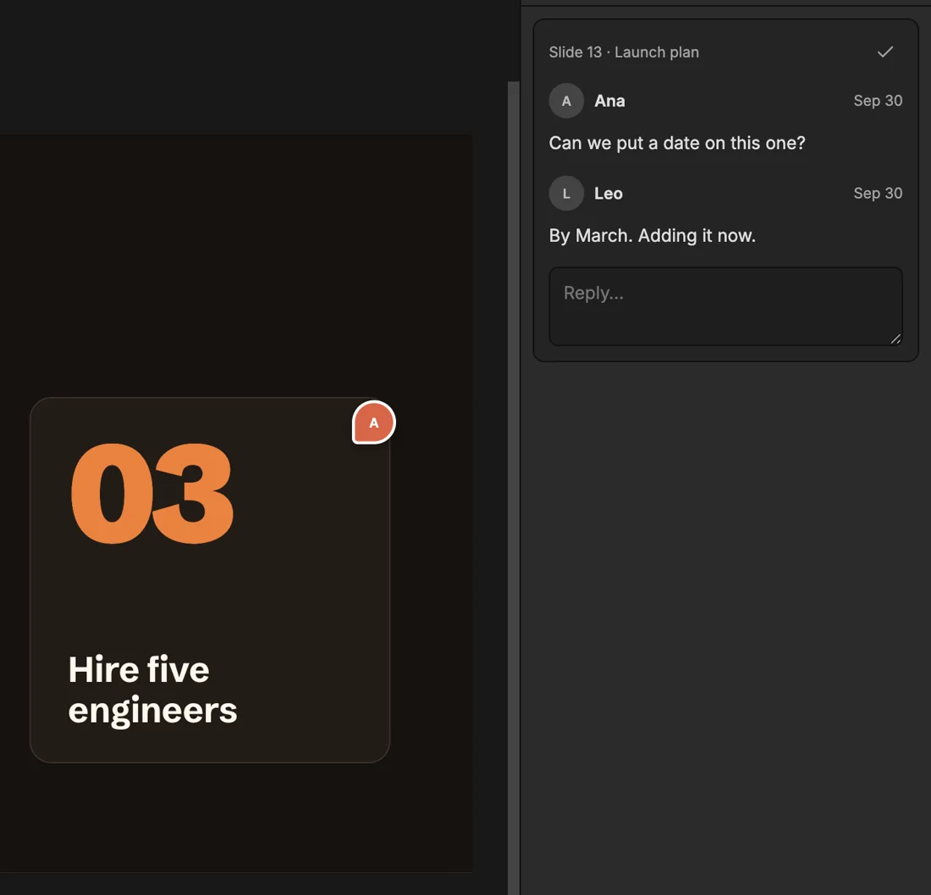Grab the resize handle of the Reply box
The height and width of the screenshot is (895, 931).
coord(895,339)
